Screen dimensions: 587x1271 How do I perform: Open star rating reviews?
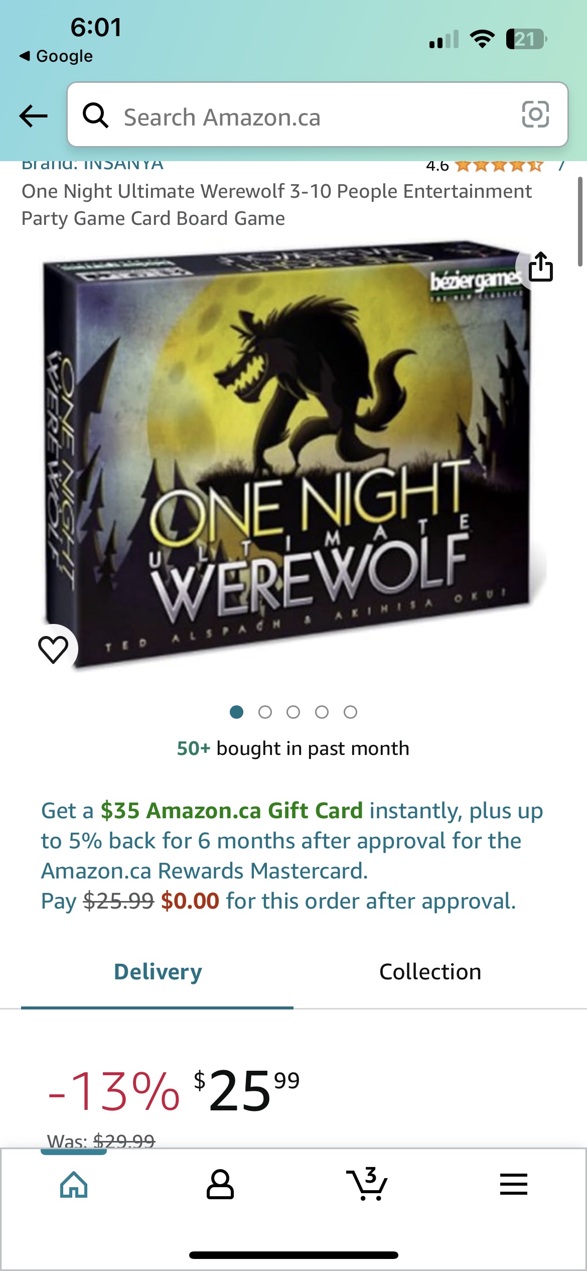(x=499, y=166)
